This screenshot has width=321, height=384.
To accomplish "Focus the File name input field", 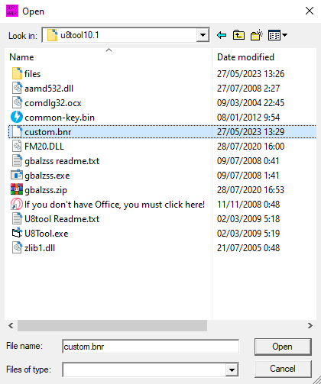I will [151, 347].
